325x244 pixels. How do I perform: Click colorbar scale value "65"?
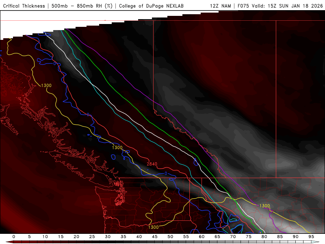217,237
